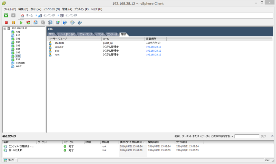276x164 pixels.
Task: Close the recent tasks panel with X
Action: (272, 136)
